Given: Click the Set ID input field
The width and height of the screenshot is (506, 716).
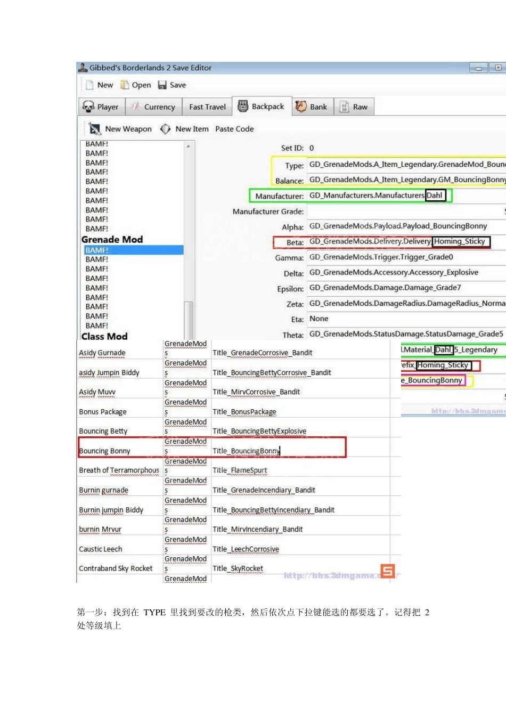Looking at the screenshot, I should [405, 148].
